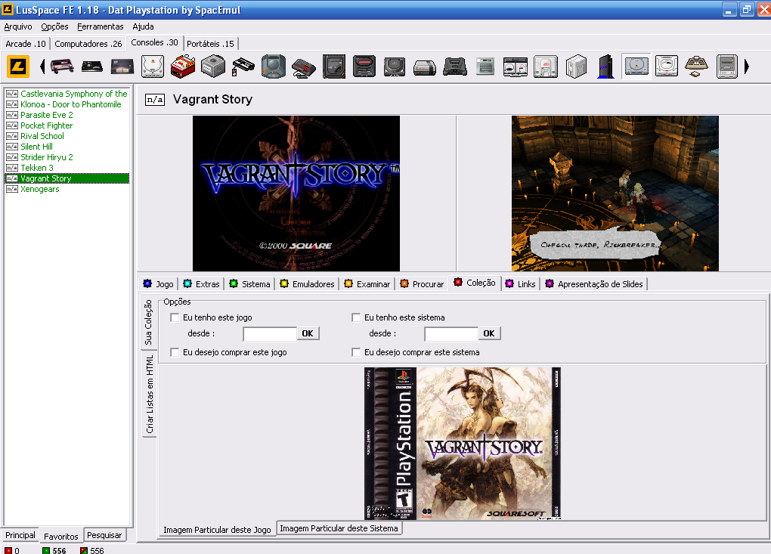
Task: Select the tan joystick console icon
Action: pyautogui.click(x=697, y=67)
